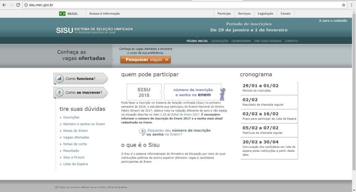This screenshot has height=192, width=356.
Task: Click Esqueceu seu número de inscrição link
Action: (178, 132)
